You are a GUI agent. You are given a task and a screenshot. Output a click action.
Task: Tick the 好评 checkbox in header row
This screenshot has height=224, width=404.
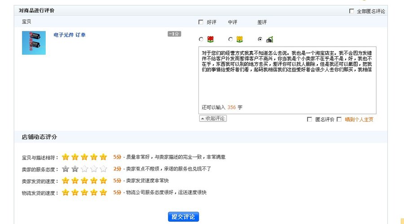click(201, 22)
